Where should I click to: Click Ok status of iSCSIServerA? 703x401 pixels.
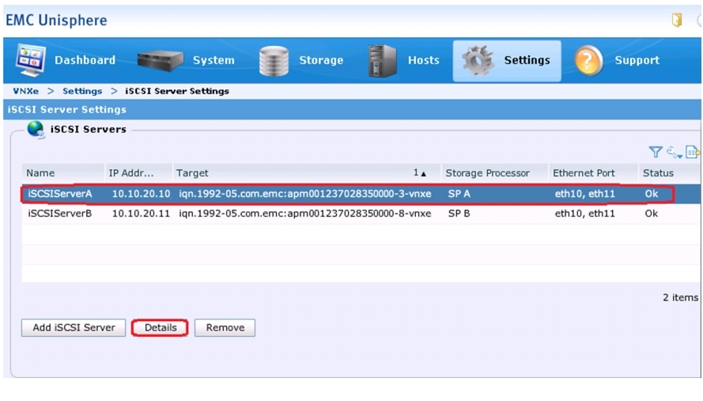pyautogui.click(x=652, y=194)
